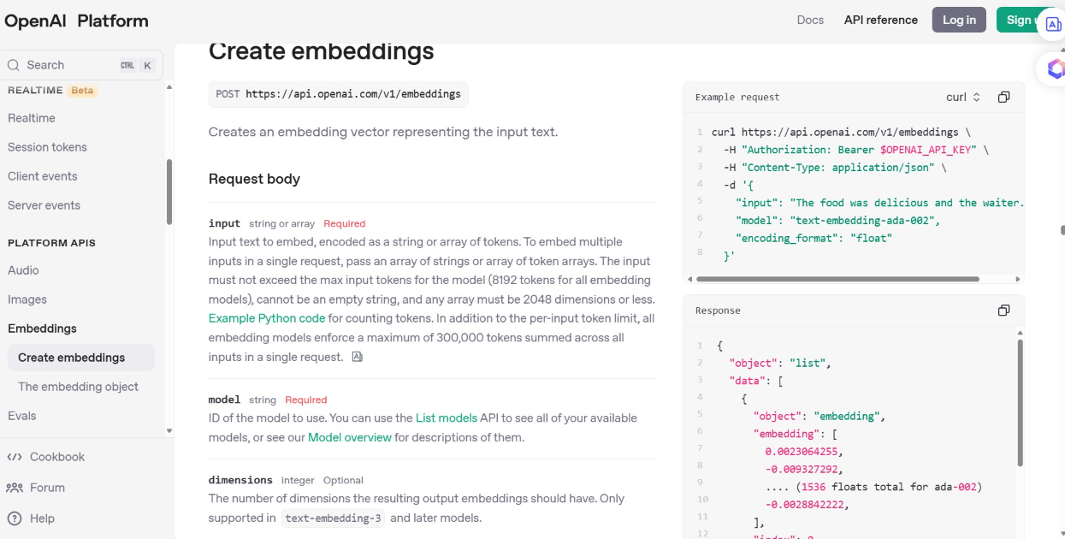Select Create embeddings sidebar item
Image resolution: width=1065 pixels, height=539 pixels.
tap(80, 358)
